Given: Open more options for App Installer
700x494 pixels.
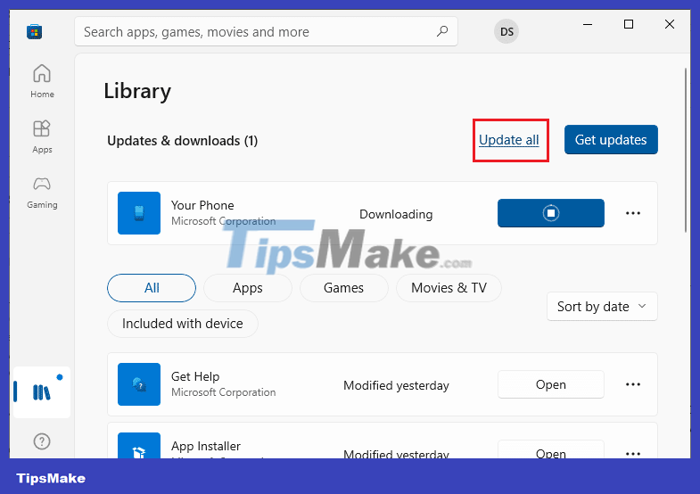Looking at the screenshot, I should pos(633,453).
